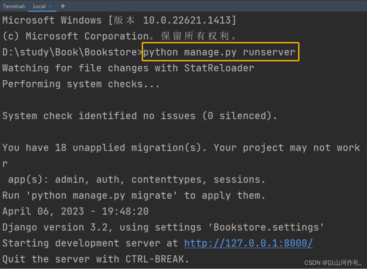Click the highlighted python manage.py runserver command
The width and height of the screenshot is (367, 269).
(x=219, y=52)
